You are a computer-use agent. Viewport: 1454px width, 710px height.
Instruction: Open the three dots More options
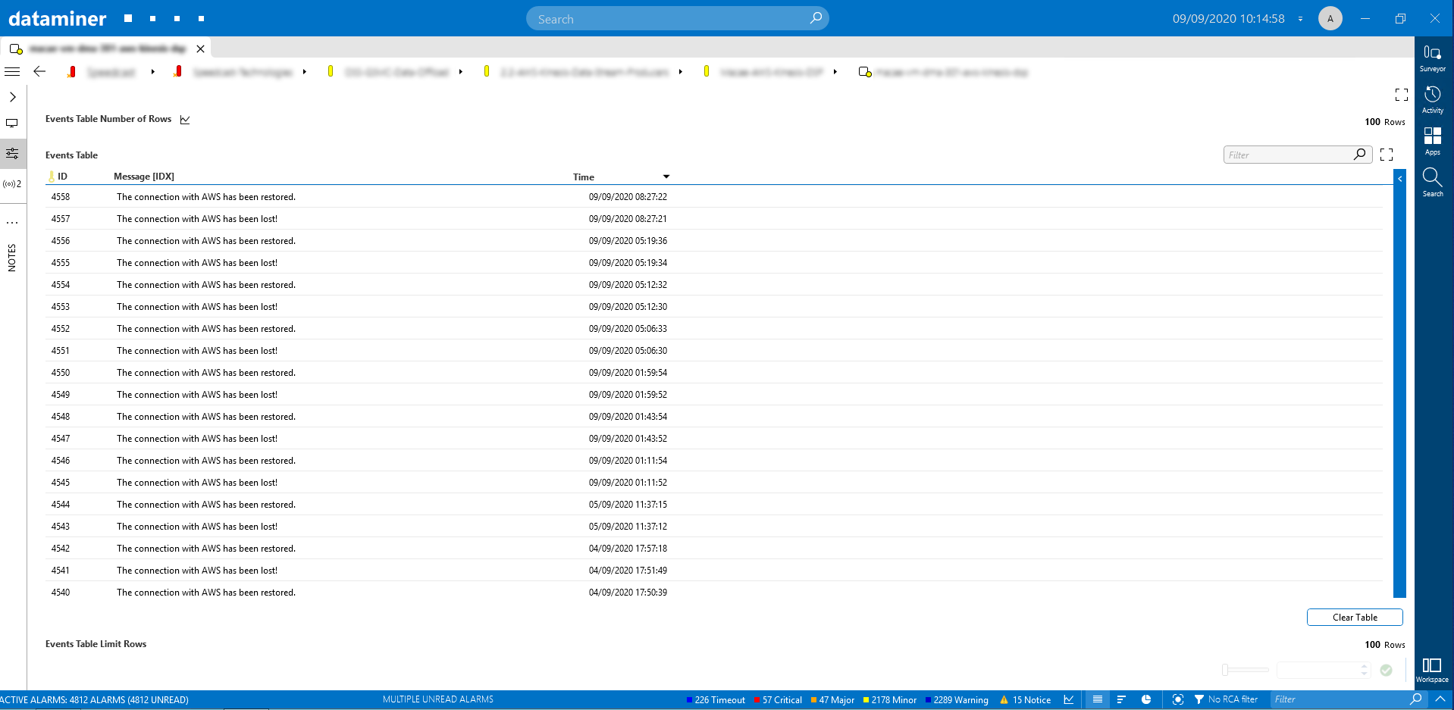pyautogui.click(x=12, y=222)
